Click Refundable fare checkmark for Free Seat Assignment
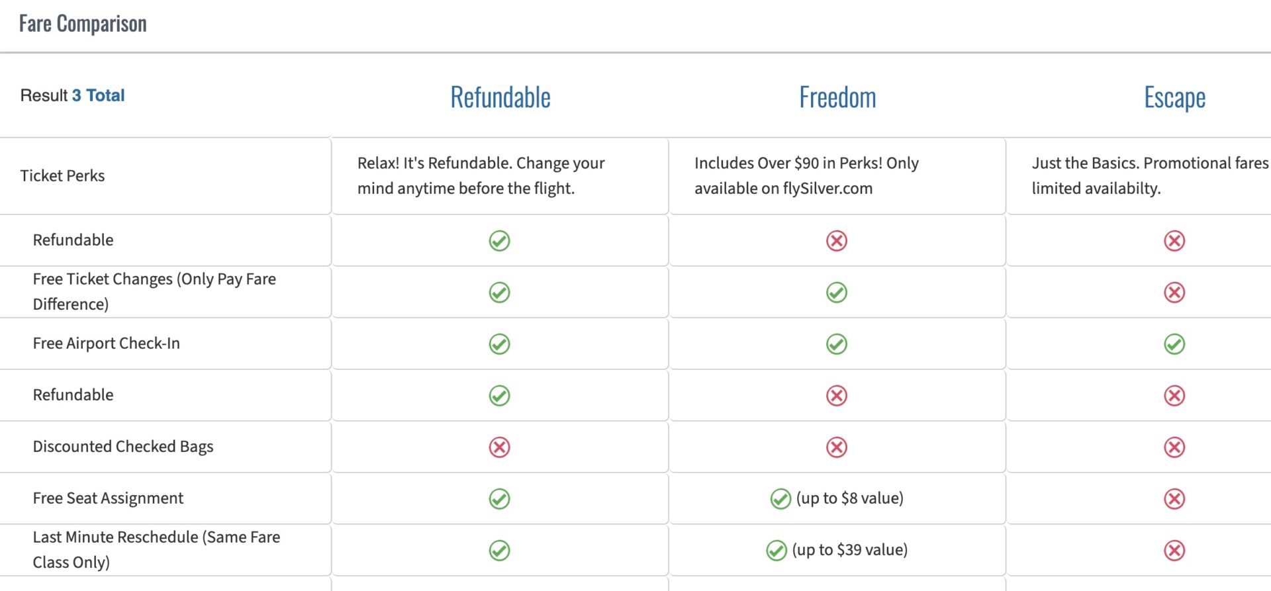This screenshot has width=1271, height=591. tap(499, 499)
